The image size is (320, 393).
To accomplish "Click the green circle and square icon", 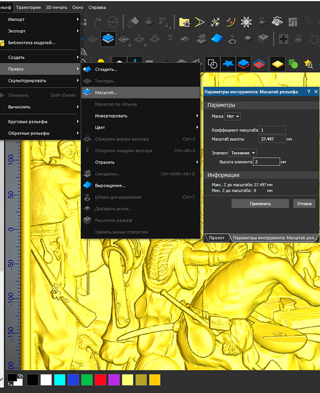I will (294, 63).
